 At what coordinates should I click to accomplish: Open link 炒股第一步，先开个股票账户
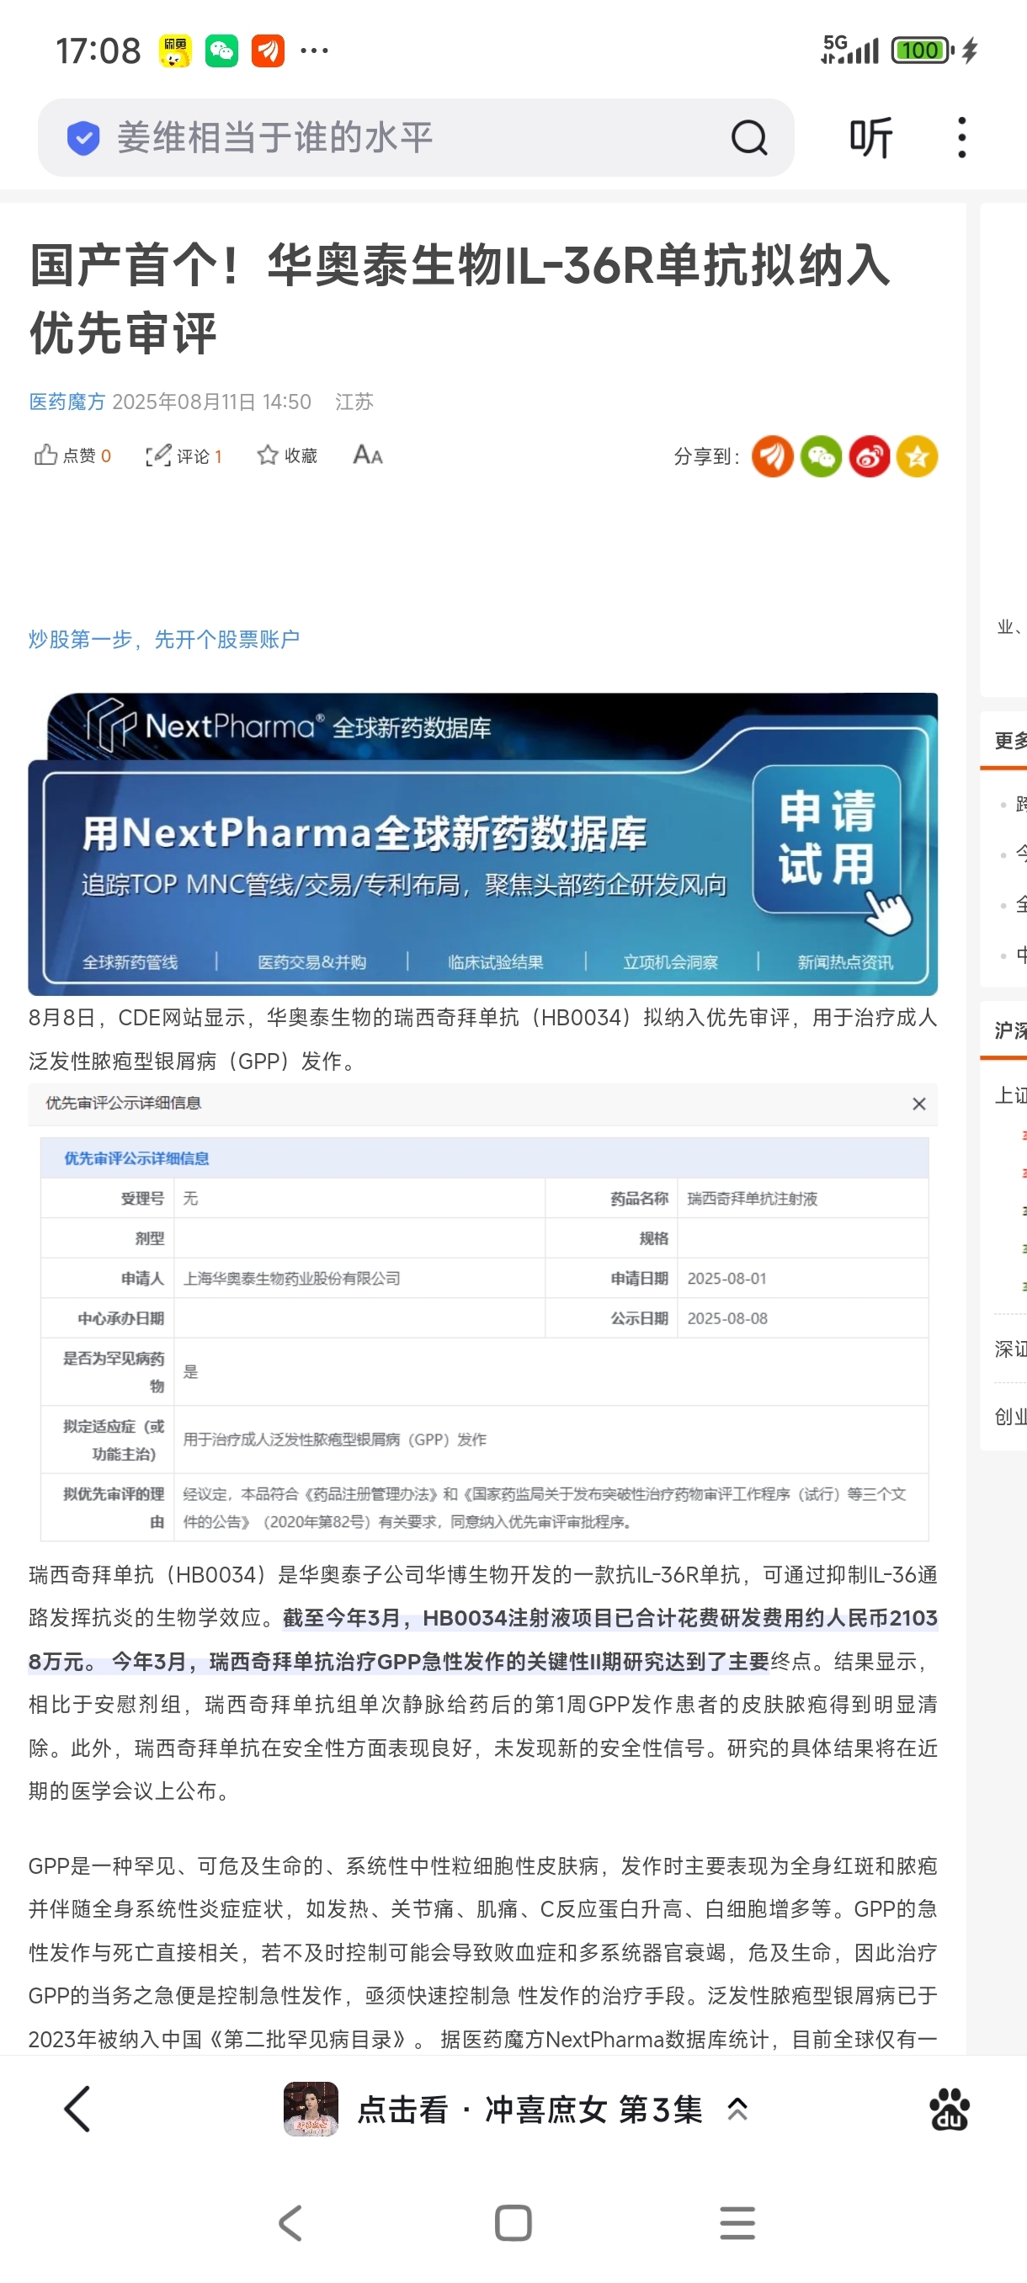tap(164, 639)
